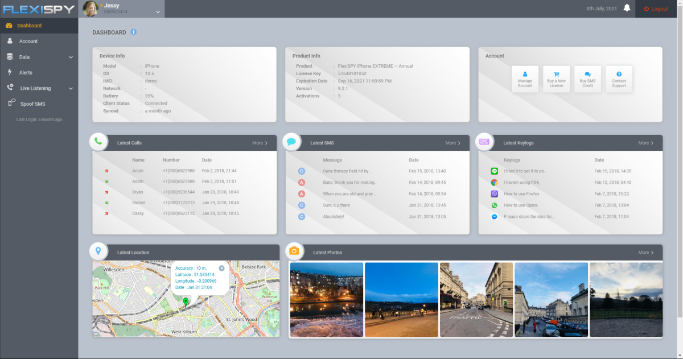Image resolution: width=683 pixels, height=359 pixels.
Task: Click incoming call arrow for Rachel
Action: 106,203
